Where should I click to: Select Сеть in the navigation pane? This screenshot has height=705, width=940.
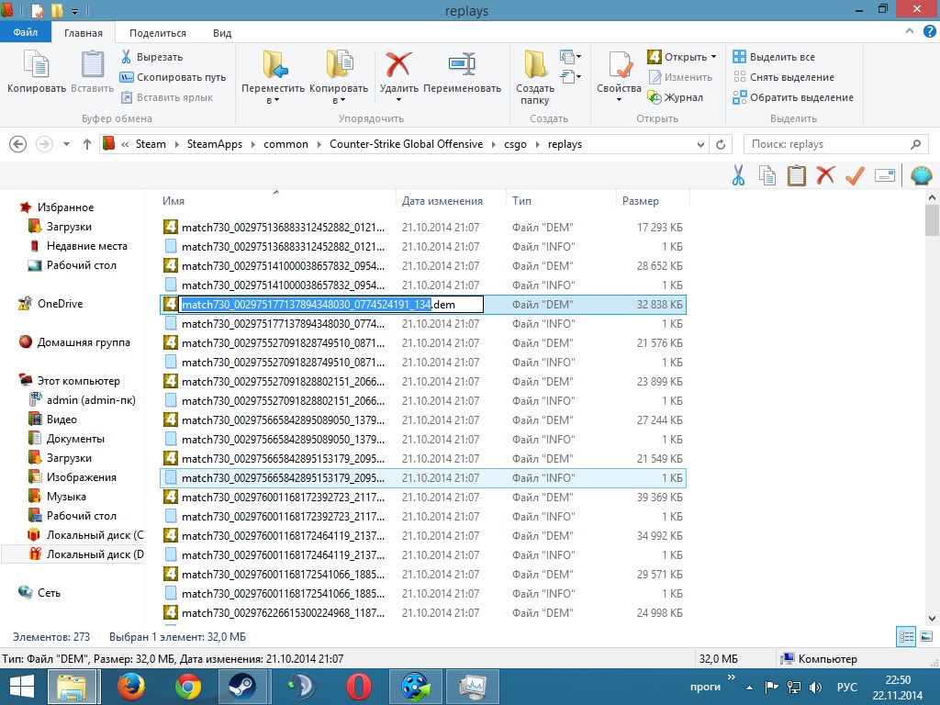(x=49, y=593)
